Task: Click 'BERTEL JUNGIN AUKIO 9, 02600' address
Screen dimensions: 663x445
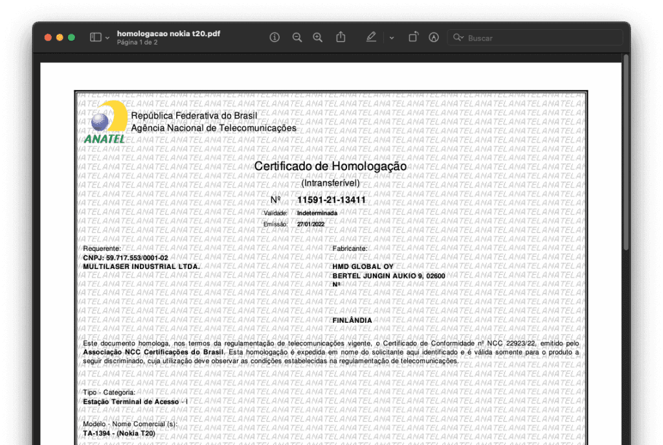Action: [388, 276]
